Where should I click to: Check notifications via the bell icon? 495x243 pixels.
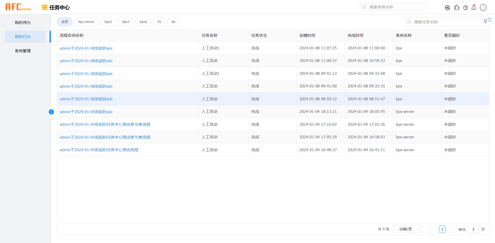[x=474, y=7]
